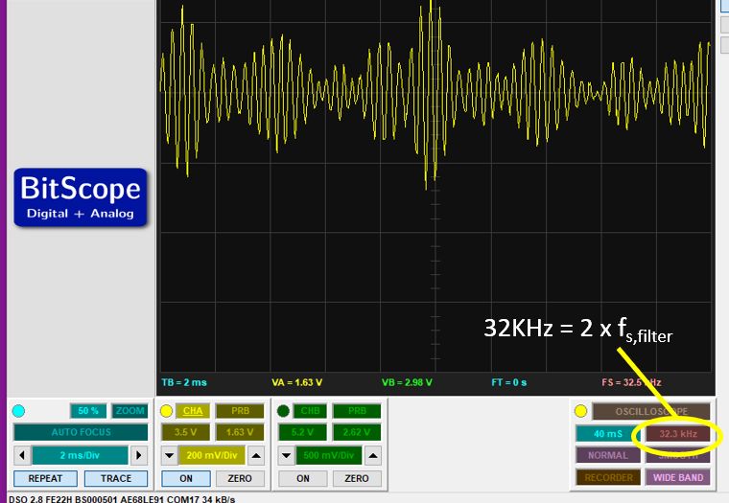The width and height of the screenshot is (729, 503).
Task: Click the TB = 2 ms readout
Action: [184, 382]
